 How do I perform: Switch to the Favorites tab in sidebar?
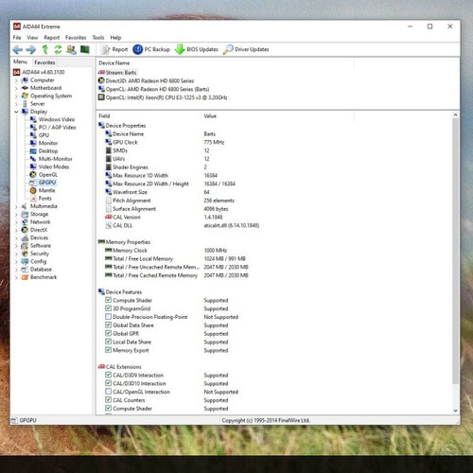(44, 62)
